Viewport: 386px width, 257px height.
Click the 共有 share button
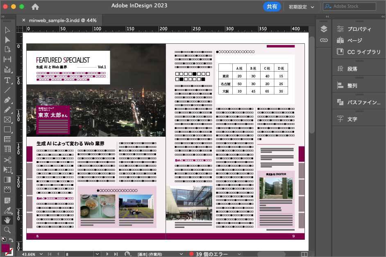[x=272, y=7]
